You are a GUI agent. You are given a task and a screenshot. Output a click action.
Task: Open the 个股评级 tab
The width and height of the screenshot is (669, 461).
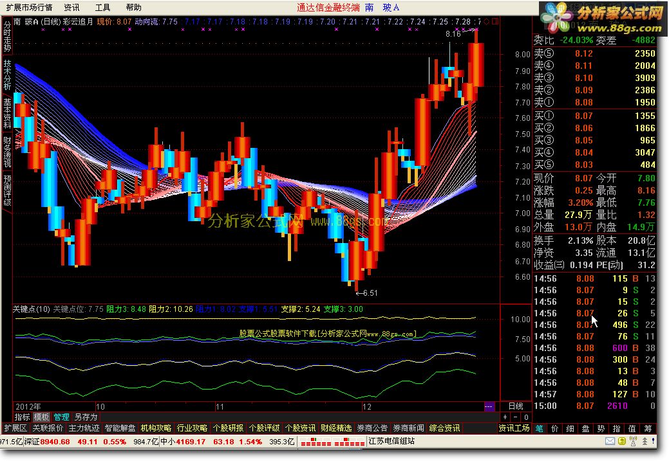264,428
